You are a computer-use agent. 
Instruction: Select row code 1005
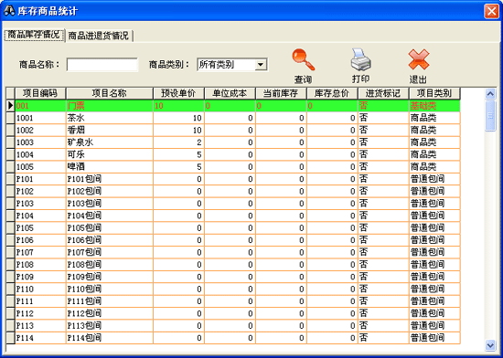[x=40, y=167]
